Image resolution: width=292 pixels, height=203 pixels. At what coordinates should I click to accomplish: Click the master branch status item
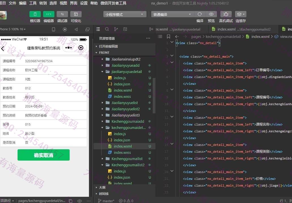(x=106, y=201)
